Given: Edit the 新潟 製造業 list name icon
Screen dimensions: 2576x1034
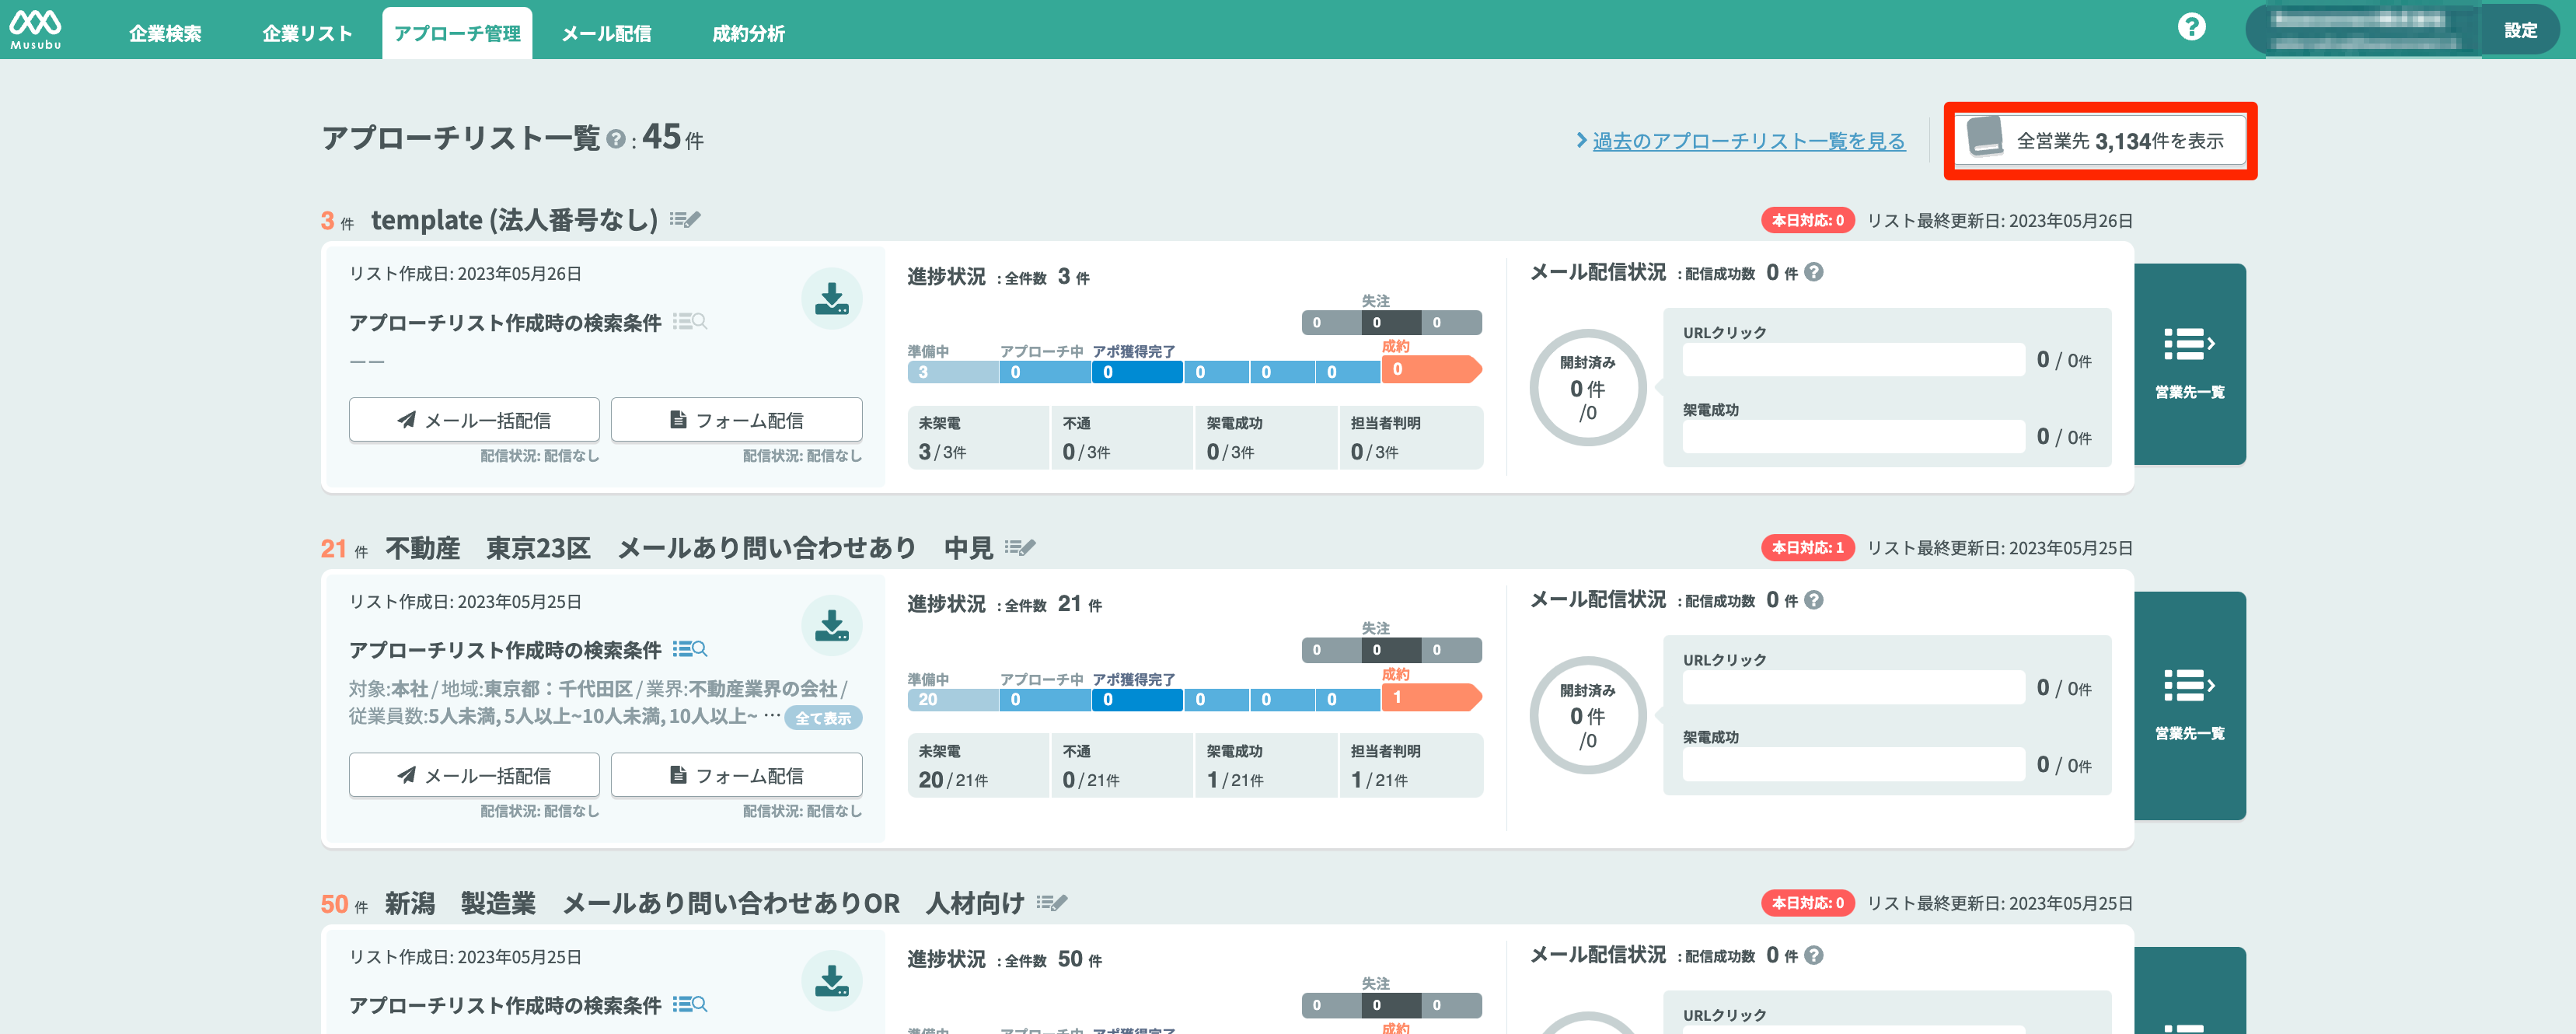Looking at the screenshot, I should tap(1052, 902).
